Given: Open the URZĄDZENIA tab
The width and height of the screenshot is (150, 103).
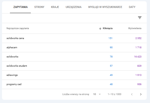Looking at the screenshot, I should 73,7.
